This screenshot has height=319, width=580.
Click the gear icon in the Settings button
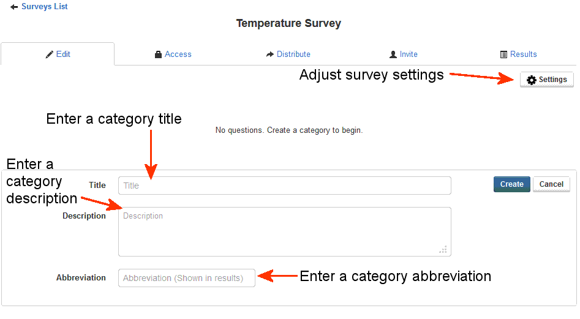point(532,80)
